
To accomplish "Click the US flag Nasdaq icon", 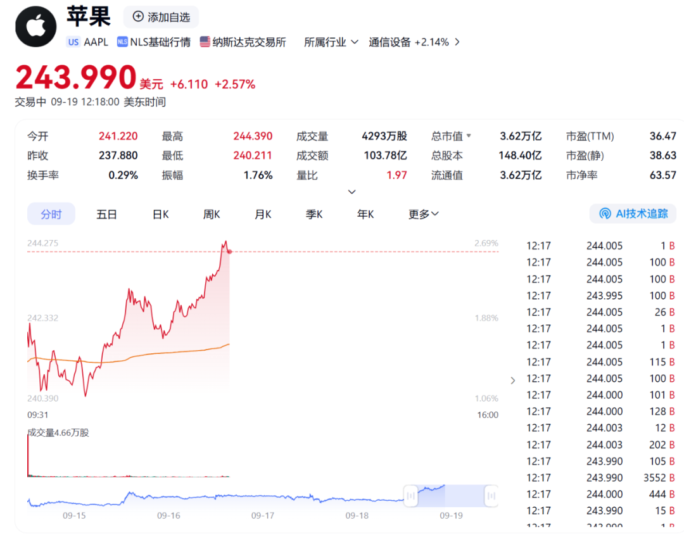I will pyautogui.click(x=205, y=42).
